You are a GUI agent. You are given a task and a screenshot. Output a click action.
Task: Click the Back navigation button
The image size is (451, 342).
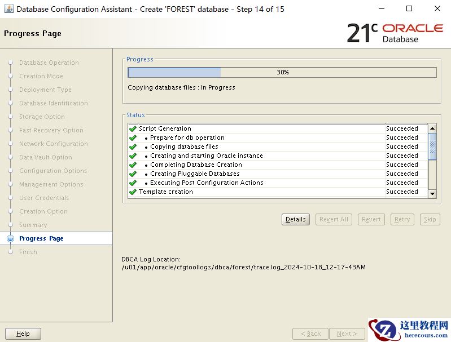tap(310, 334)
